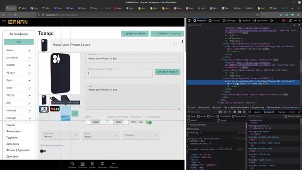
Task: Open the Style Editor tab in DevTools
Action: click(260, 20)
